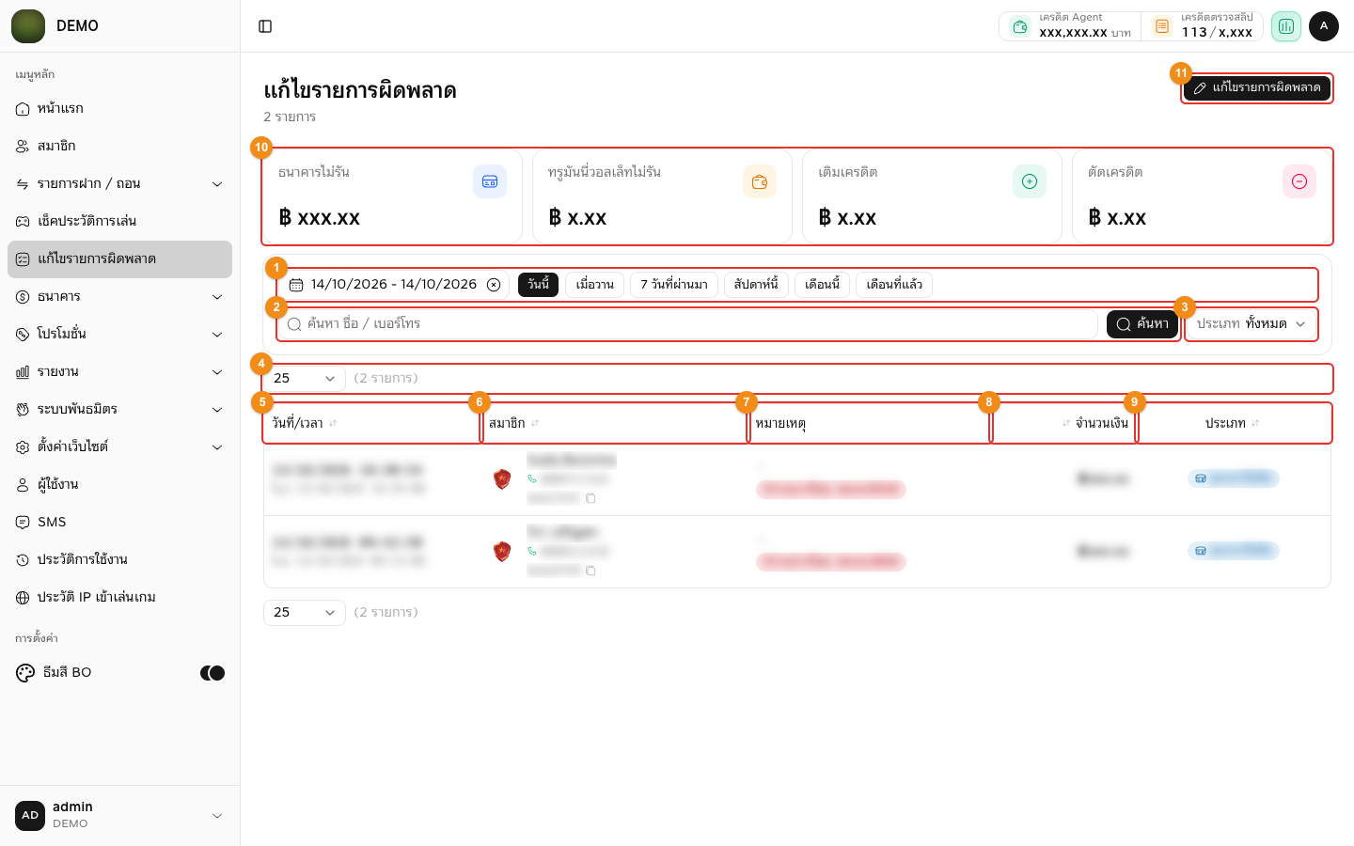The height and width of the screenshot is (846, 1354).
Task: Select the เดือนที่แล้ว date filter
Action: click(894, 285)
